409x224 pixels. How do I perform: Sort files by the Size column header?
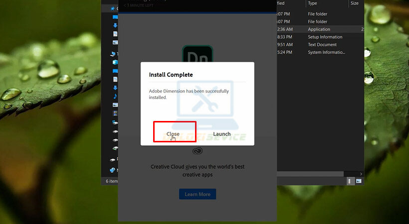click(355, 3)
